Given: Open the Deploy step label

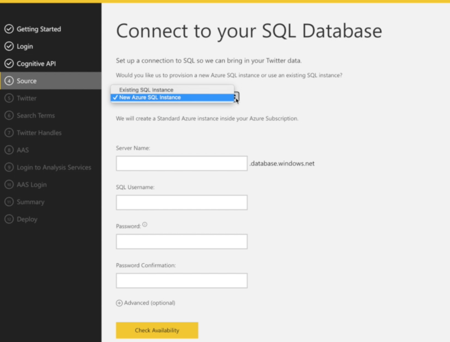Looking at the screenshot, I should [27, 219].
